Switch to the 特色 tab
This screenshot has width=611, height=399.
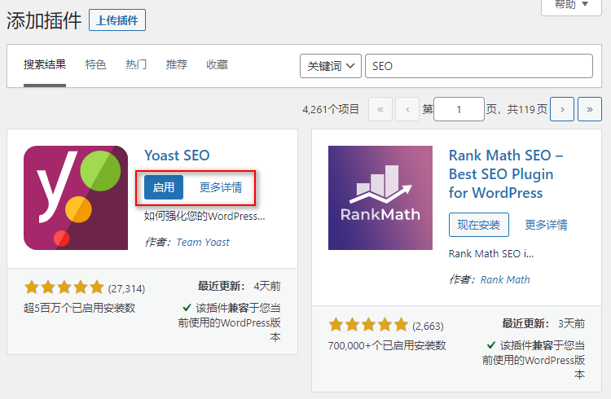click(x=96, y=64)
